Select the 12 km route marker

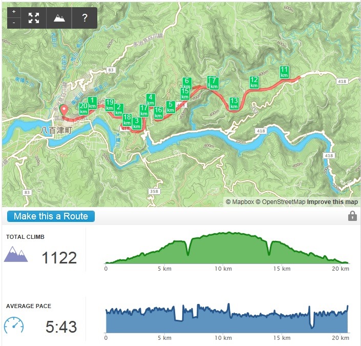coord(254,83)
